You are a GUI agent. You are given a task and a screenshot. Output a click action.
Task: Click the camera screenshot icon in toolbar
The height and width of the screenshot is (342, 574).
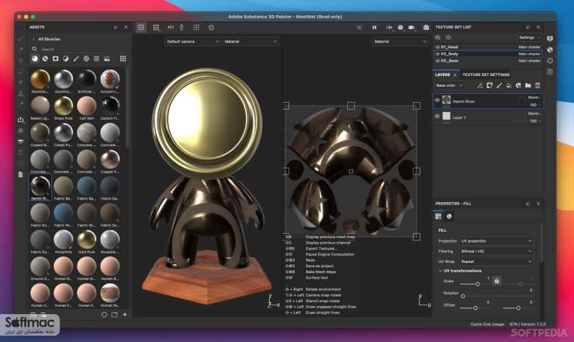[426, 27]
